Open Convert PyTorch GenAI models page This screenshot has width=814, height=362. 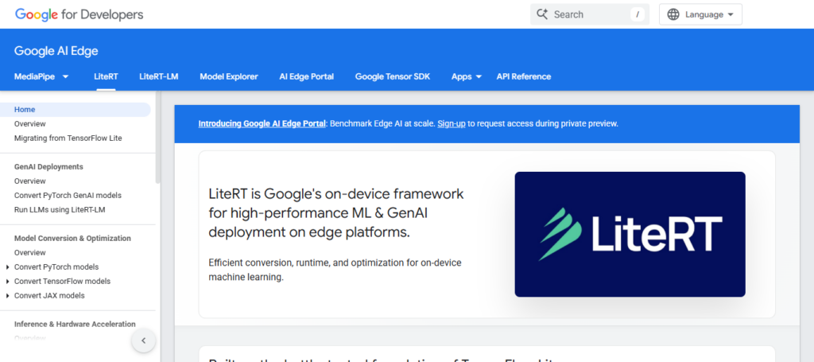(68, 195)
